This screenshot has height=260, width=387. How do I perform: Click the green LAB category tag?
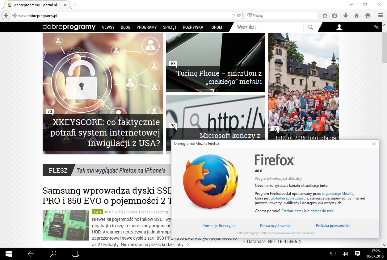pos(97,212)
